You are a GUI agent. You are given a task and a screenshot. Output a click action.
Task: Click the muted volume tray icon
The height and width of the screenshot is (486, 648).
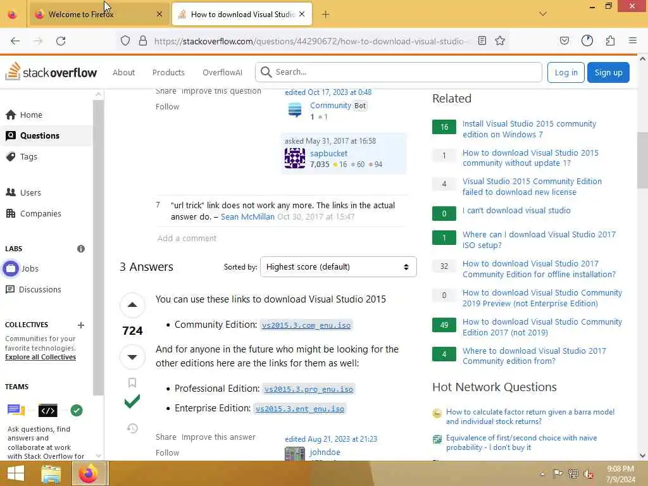coord(588,474)
